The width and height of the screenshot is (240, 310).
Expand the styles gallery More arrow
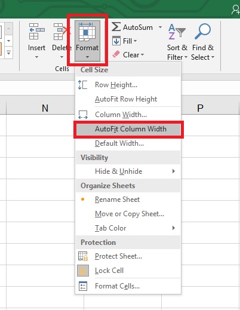(x=8, y=53)
